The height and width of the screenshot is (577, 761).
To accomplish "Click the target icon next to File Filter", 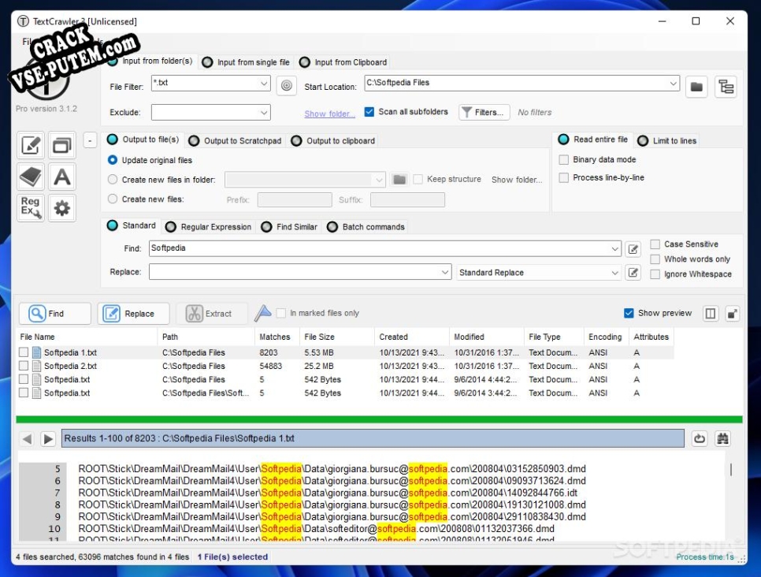I will (x=286, y=86).
